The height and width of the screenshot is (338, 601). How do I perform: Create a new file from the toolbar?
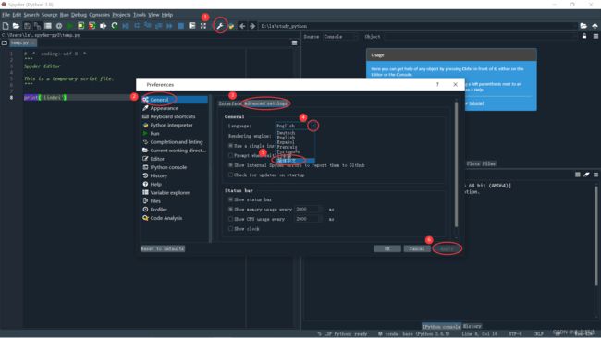coord(6,26)
